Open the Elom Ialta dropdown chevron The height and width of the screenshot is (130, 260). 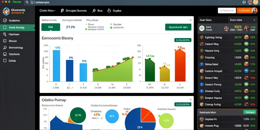click(254, 20)
